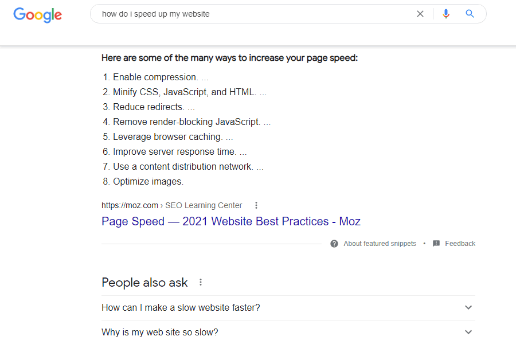The height and width of the screenshot is (344, 516).
Task: Open the three-dot menu beside the moz.com result
Action: click(256, 205)
